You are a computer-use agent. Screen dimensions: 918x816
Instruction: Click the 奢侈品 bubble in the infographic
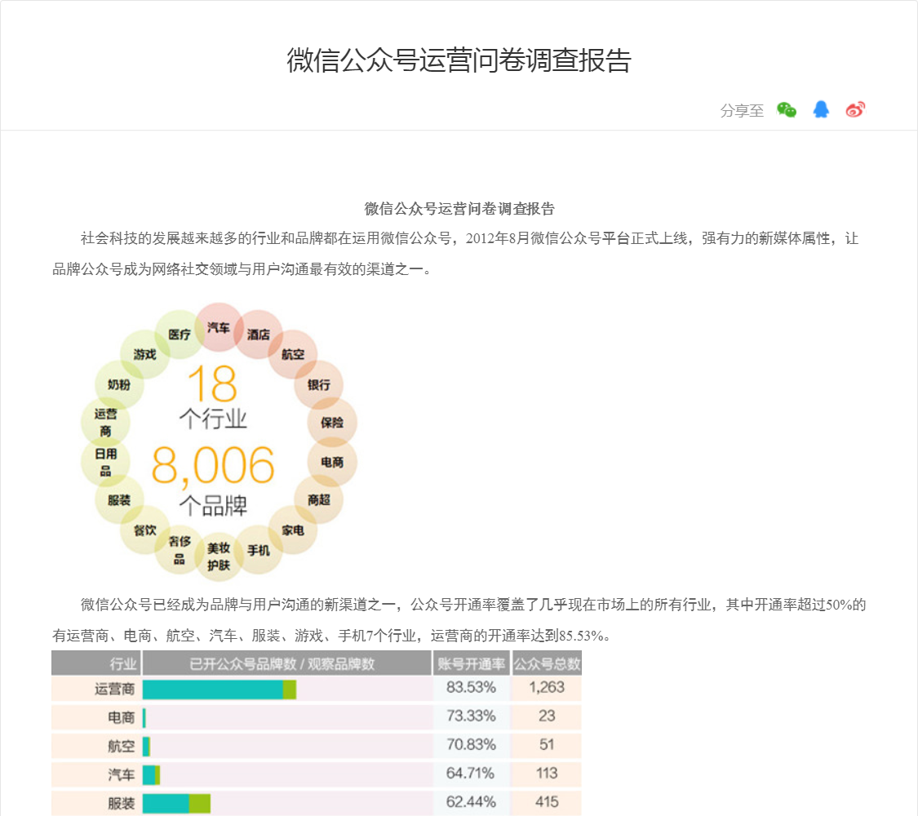(180, 550)
